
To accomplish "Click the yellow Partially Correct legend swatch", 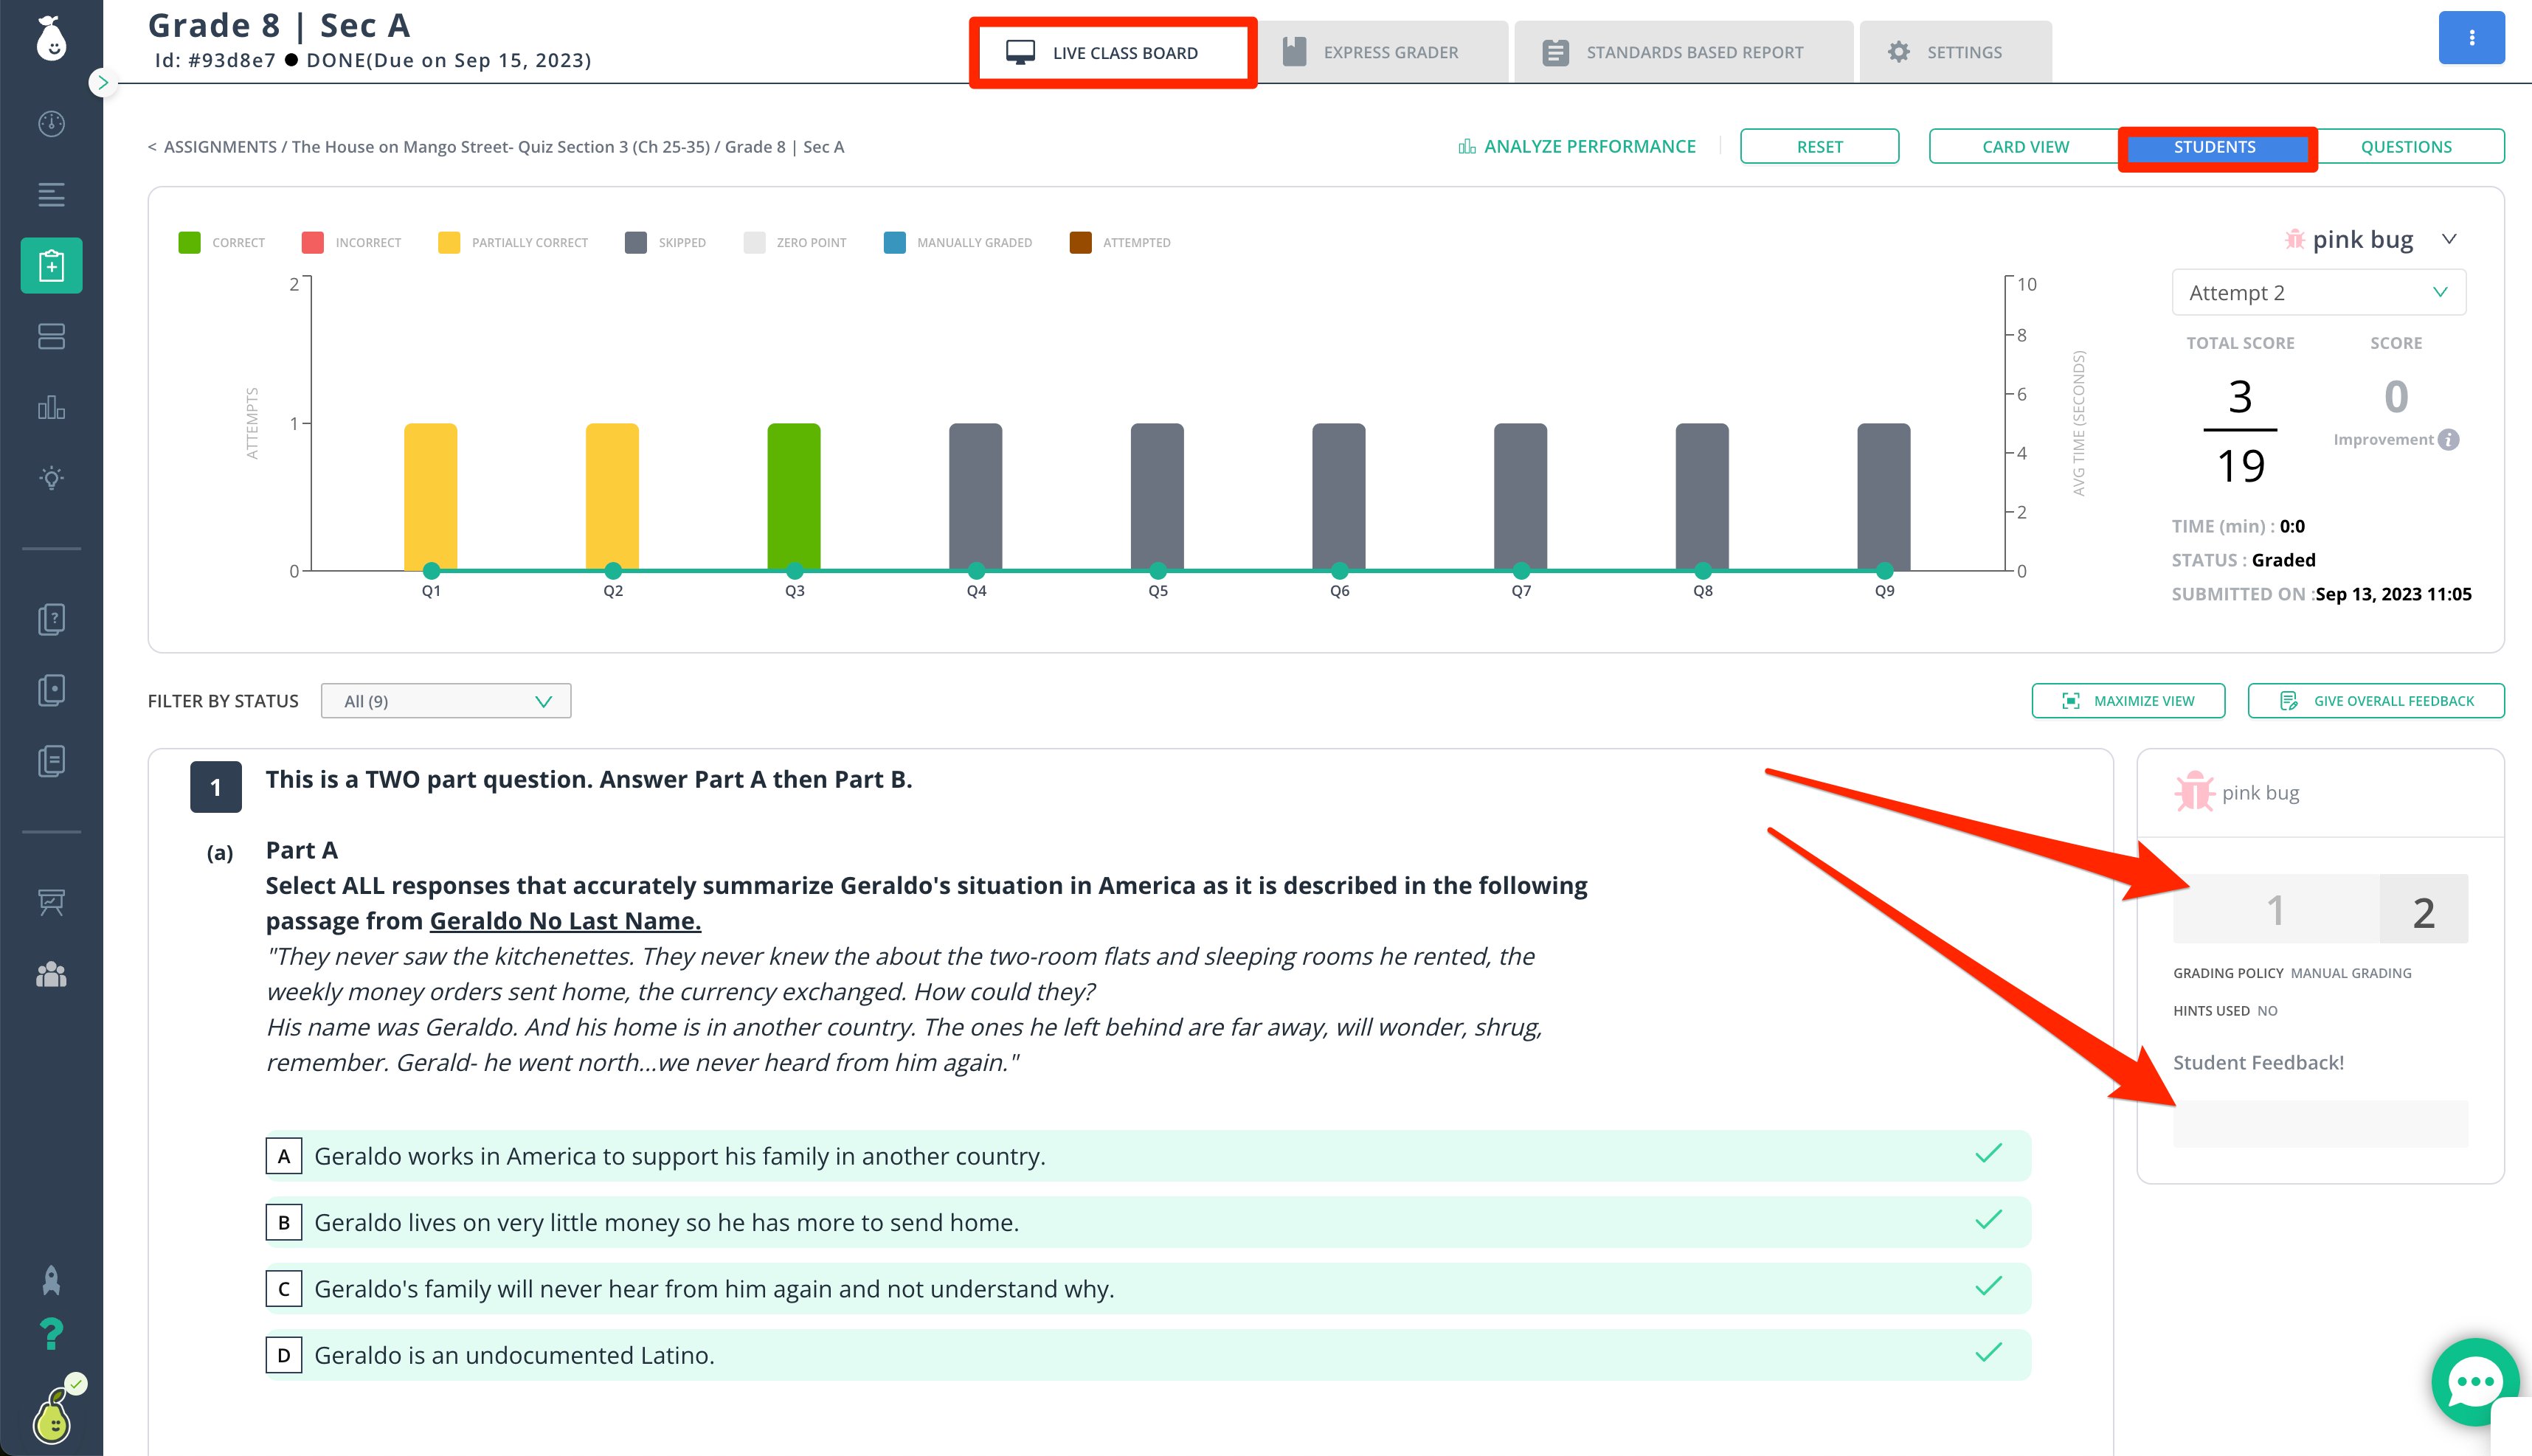I will 449,242.
